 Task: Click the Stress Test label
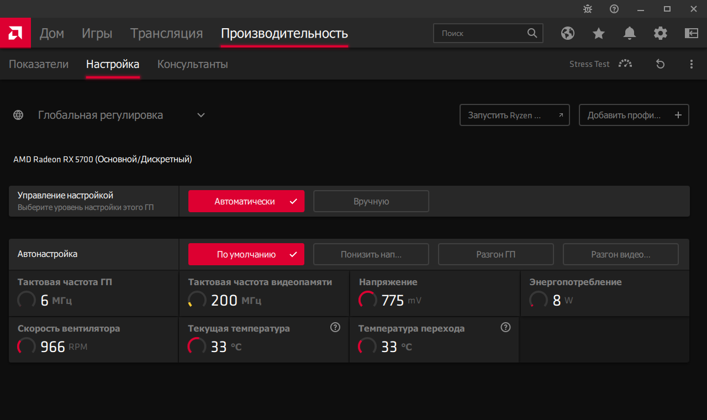click(x=589, y=64)
